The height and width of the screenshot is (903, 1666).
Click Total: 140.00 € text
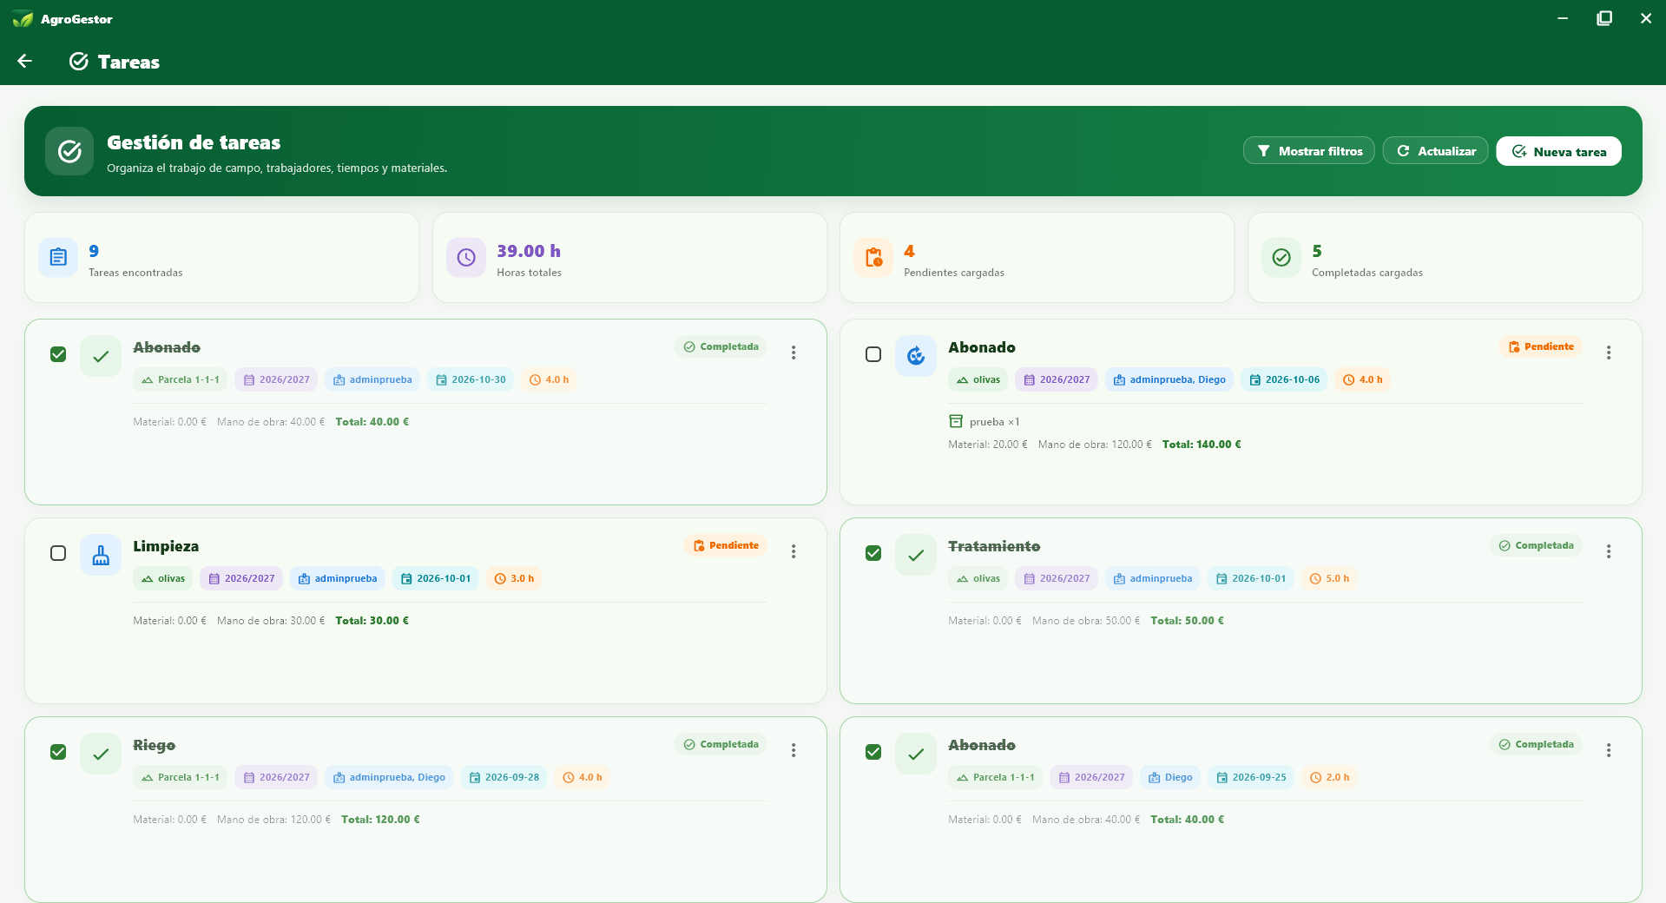pyautogui.click(x=1202, y=445)
